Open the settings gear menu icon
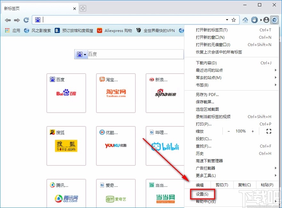This screenshot has width=282, height=208. pyautogui.click(x=275, y=20)
